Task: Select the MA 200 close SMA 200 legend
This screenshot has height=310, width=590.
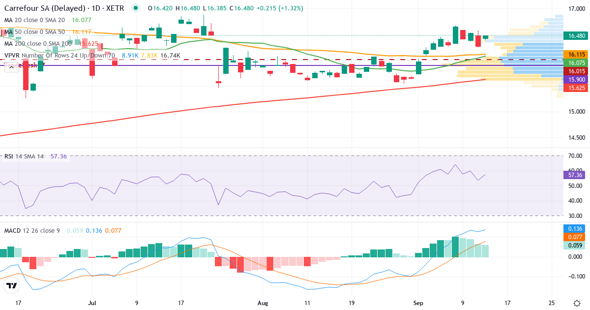Action: click(38, 44)
